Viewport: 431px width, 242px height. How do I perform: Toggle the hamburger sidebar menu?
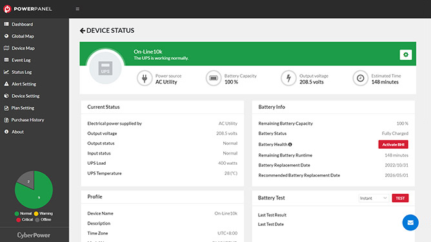(77, 9)
